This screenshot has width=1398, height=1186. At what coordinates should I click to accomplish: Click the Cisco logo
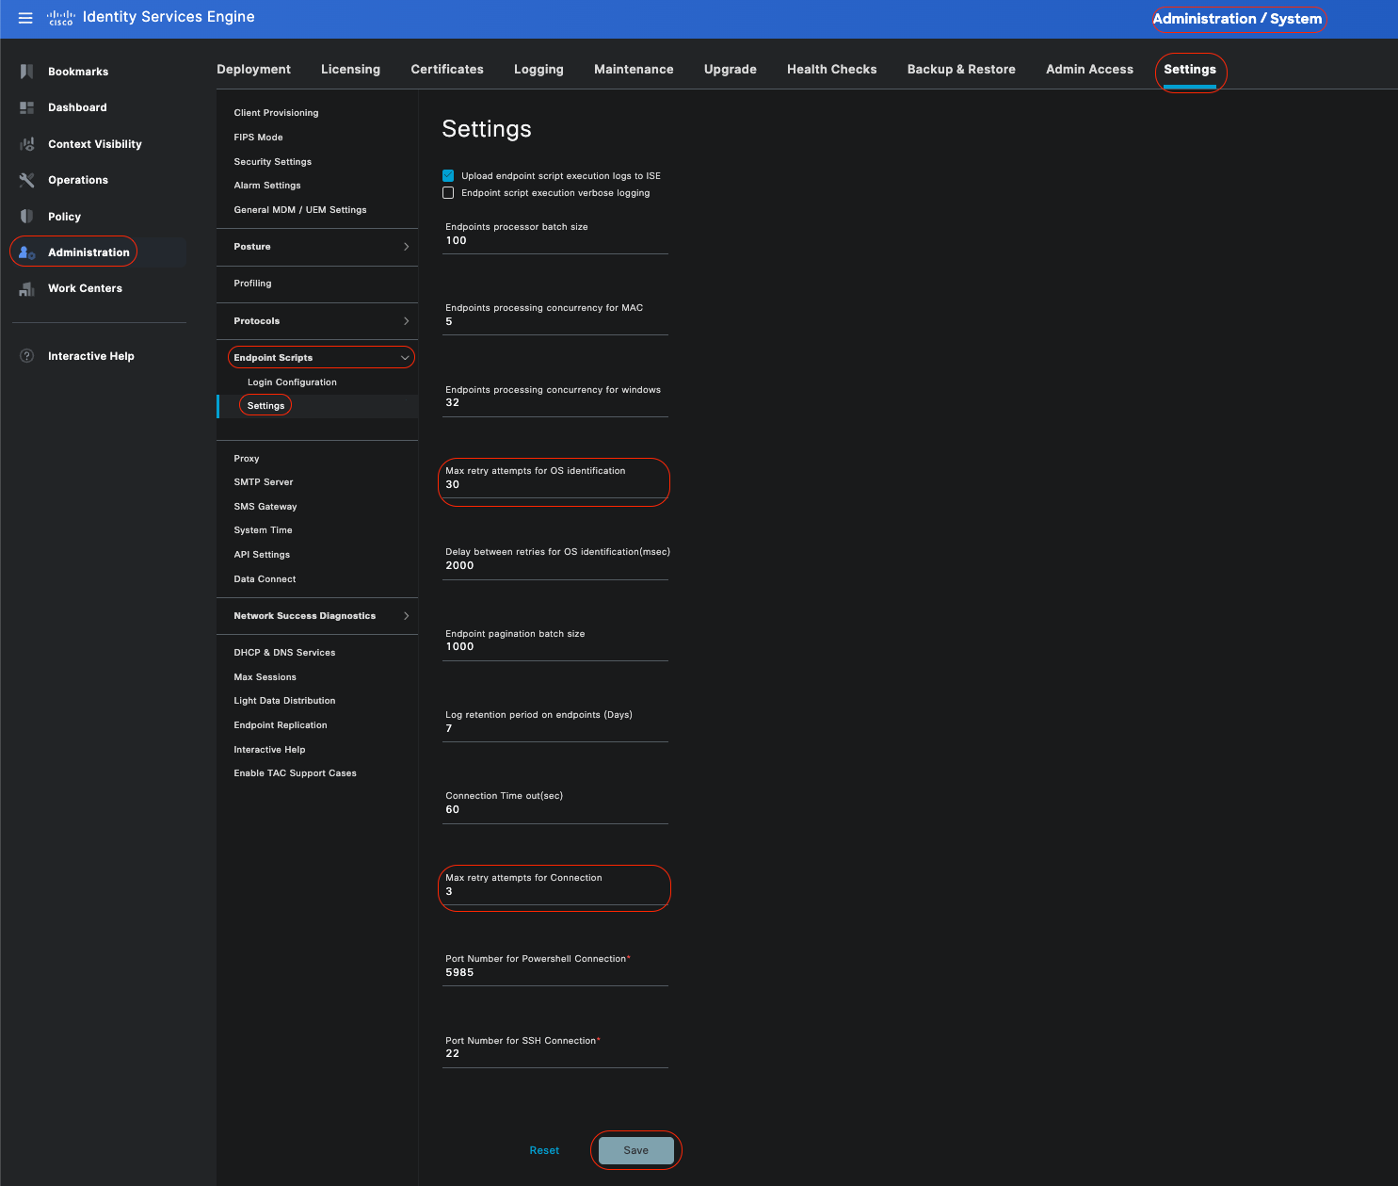point(61,18)
